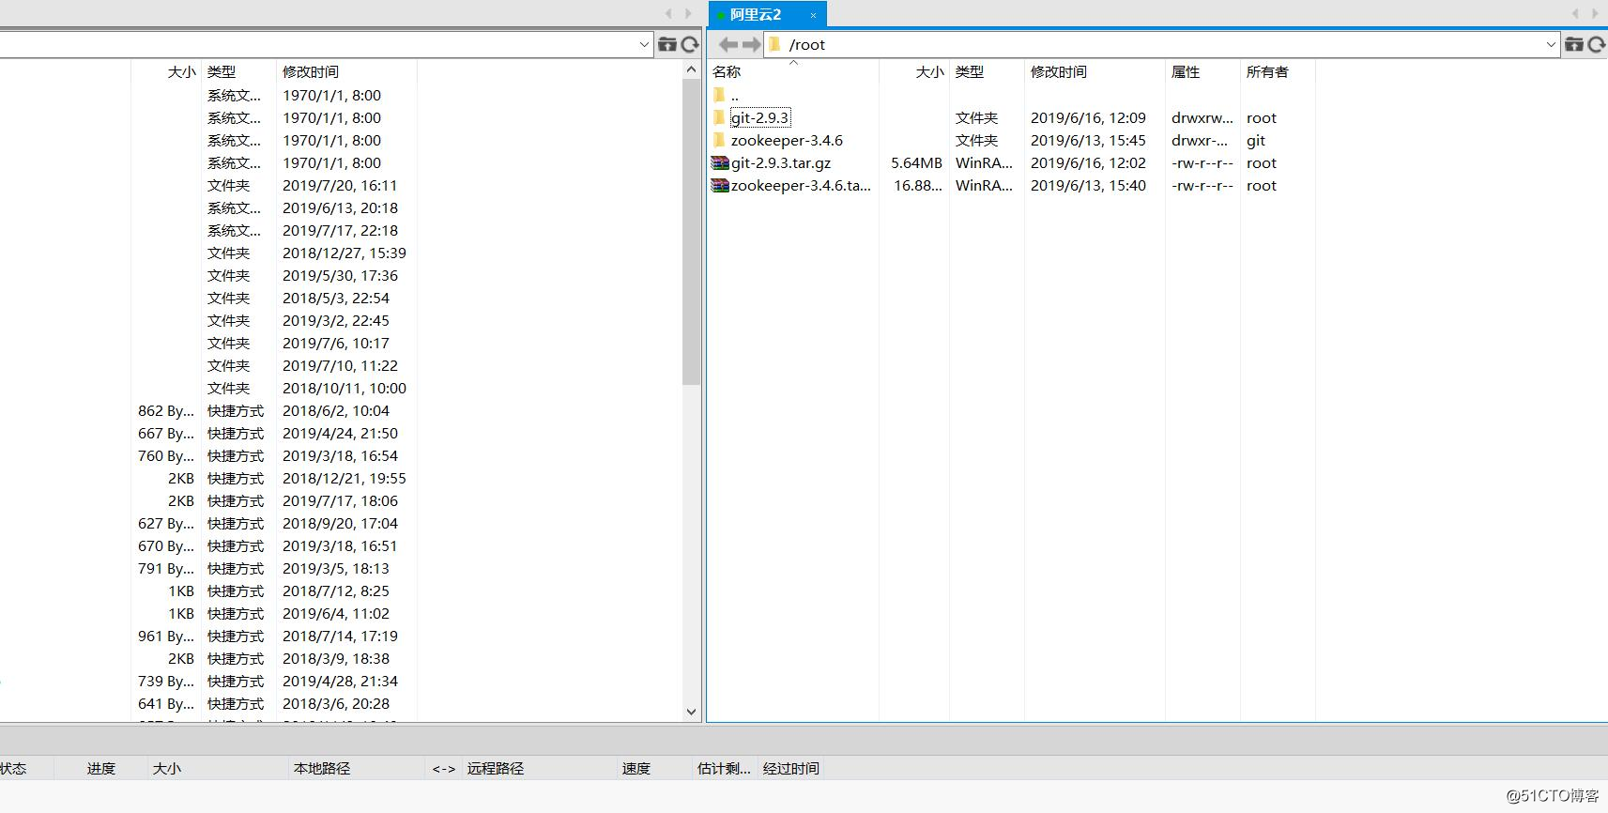Click the 2019/6/13, 15:45 date cell

(x=1088, y=140)
